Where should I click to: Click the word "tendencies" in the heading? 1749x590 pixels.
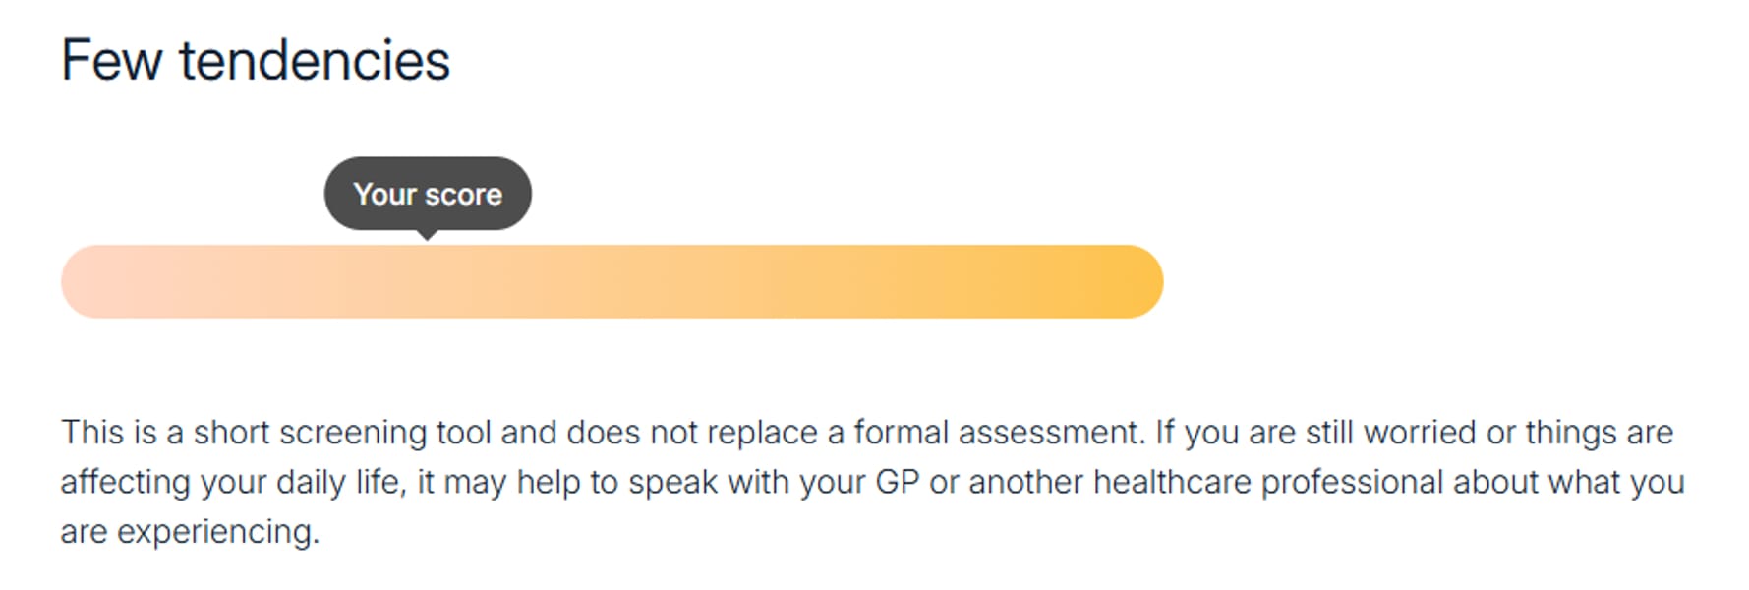tap(315, 61)
